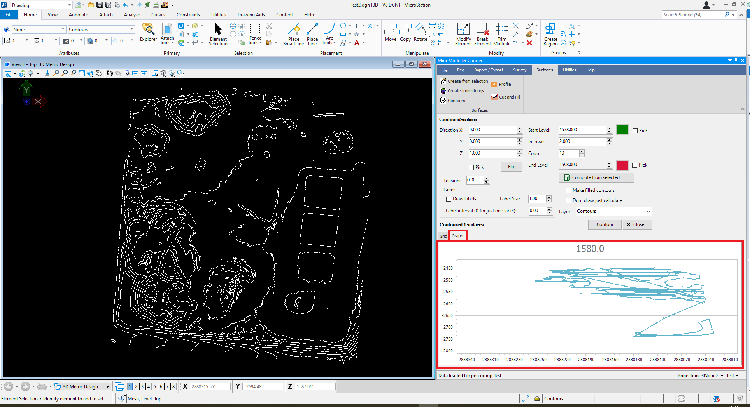Click the Element Selection arrow tool
The image size is (750, 407).
point(218,34)
